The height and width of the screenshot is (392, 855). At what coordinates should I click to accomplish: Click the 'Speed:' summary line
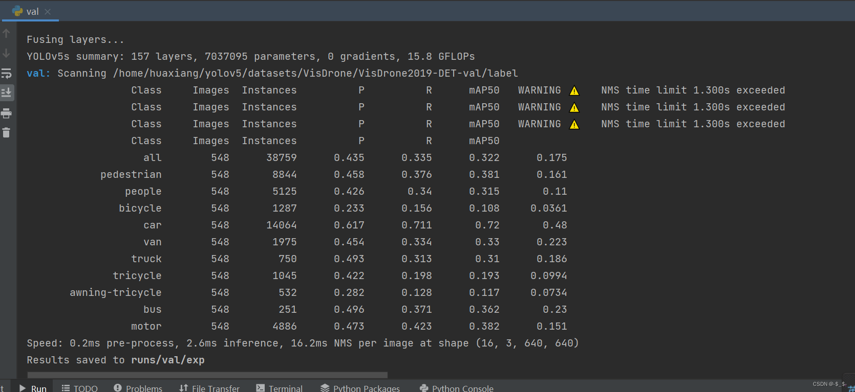pos(303,343)
